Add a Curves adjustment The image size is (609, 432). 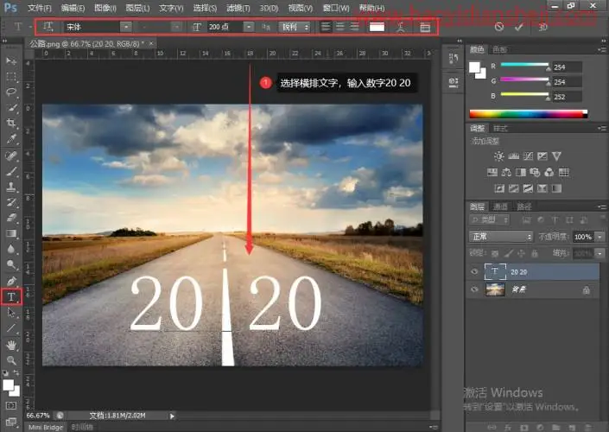pyautogui.click(x=528, y=156)
